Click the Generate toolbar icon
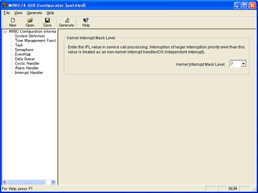 pyautogui.click(x=67, y=20)
